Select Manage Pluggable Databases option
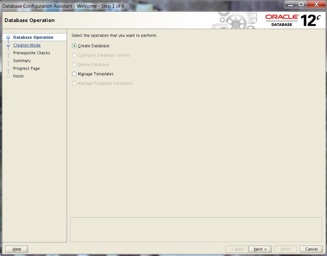327x256 pixels. point(74,83)
